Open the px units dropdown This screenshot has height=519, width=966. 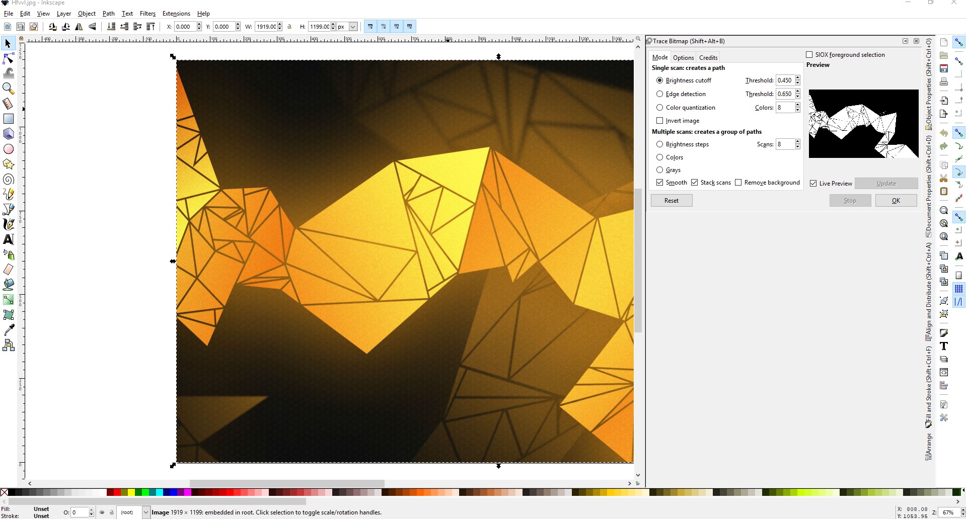click(x=353, y=27)
